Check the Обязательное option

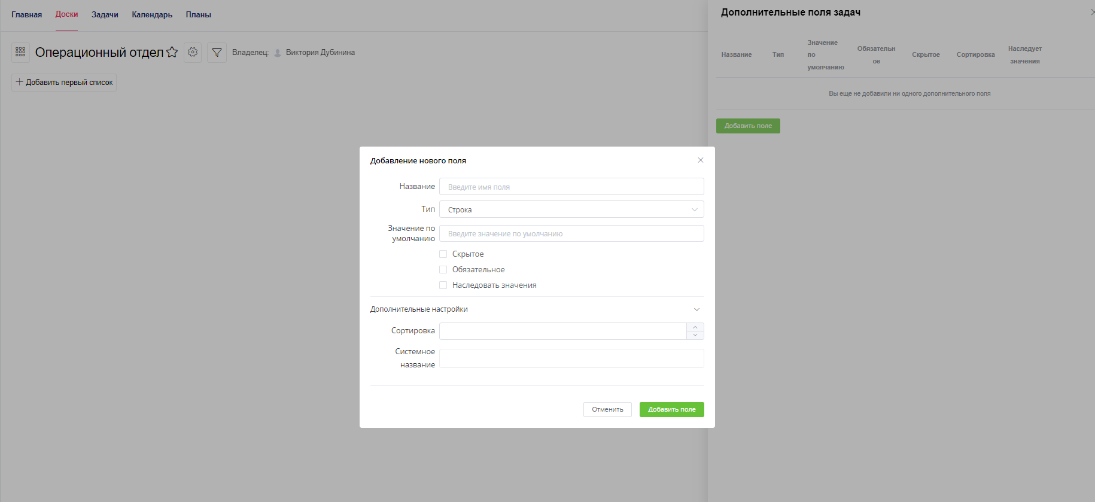pos(443,270)
